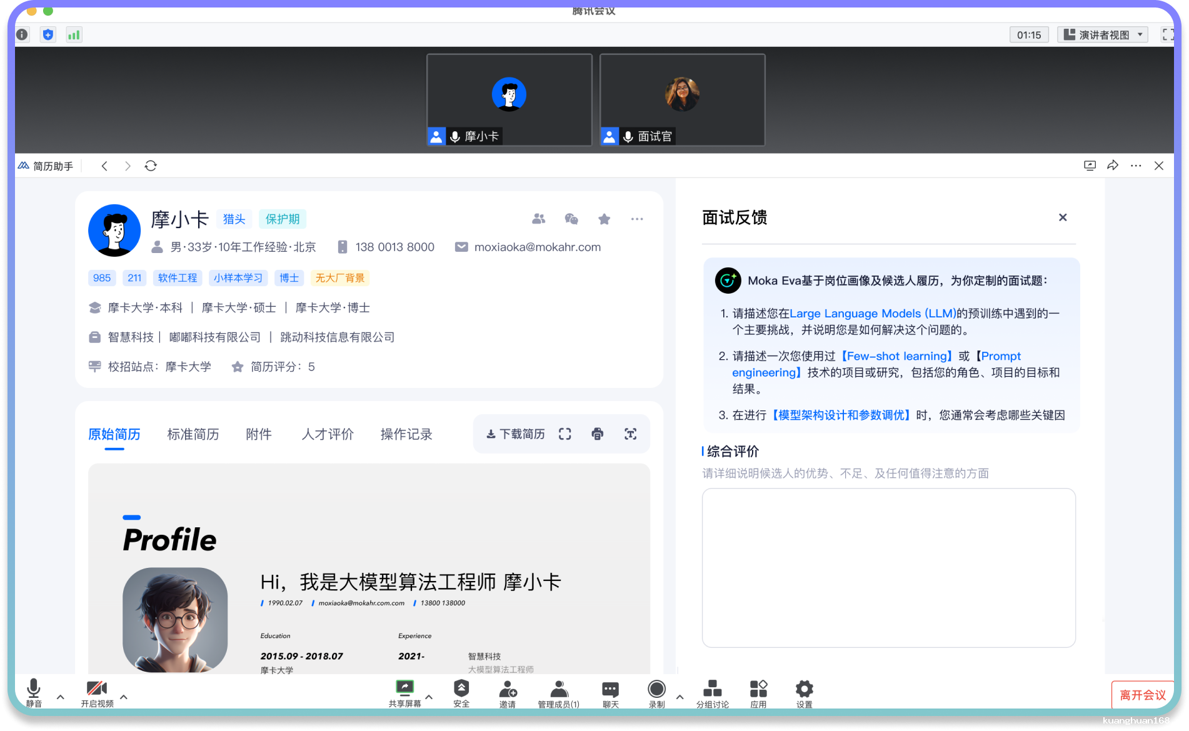Check the network signal bars icon
Viewport: 1189px width, 731px height.
(x=74, y=35)
